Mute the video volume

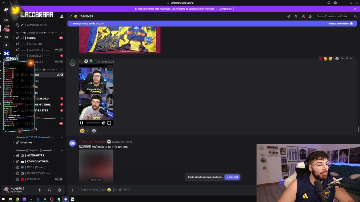[103, 123]
